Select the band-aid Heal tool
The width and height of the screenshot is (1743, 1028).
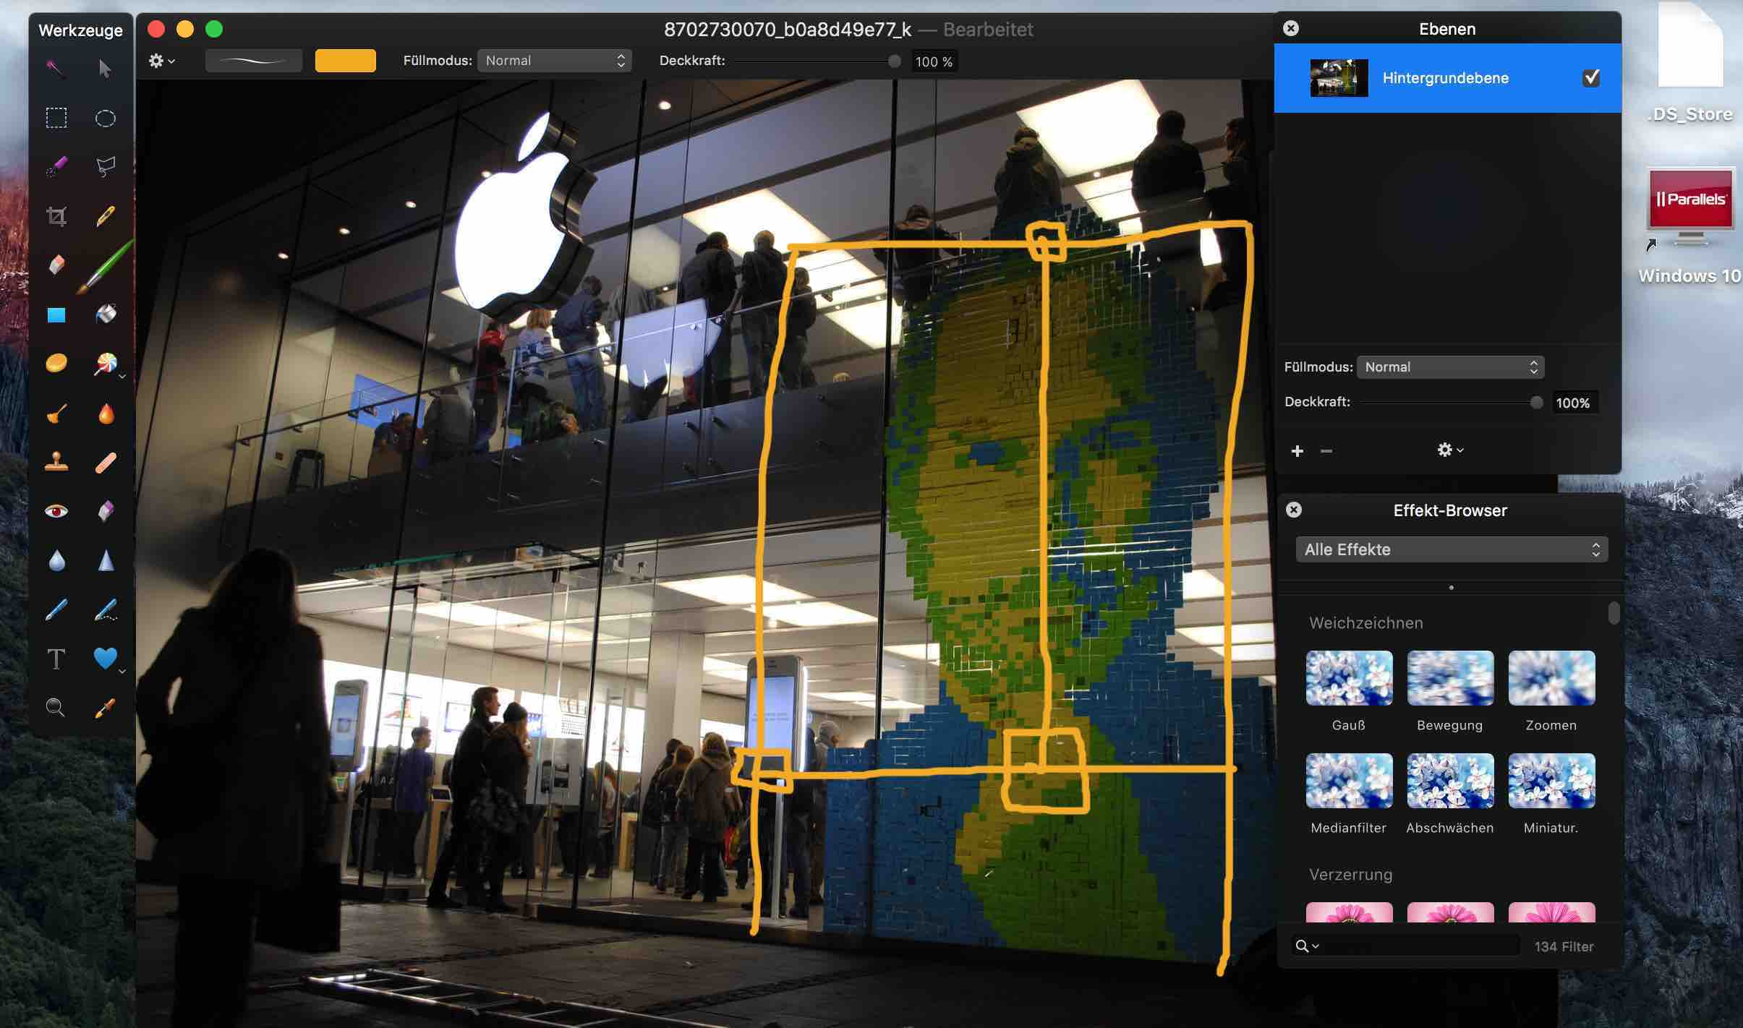pyautogui.click(x=105, y=462)
